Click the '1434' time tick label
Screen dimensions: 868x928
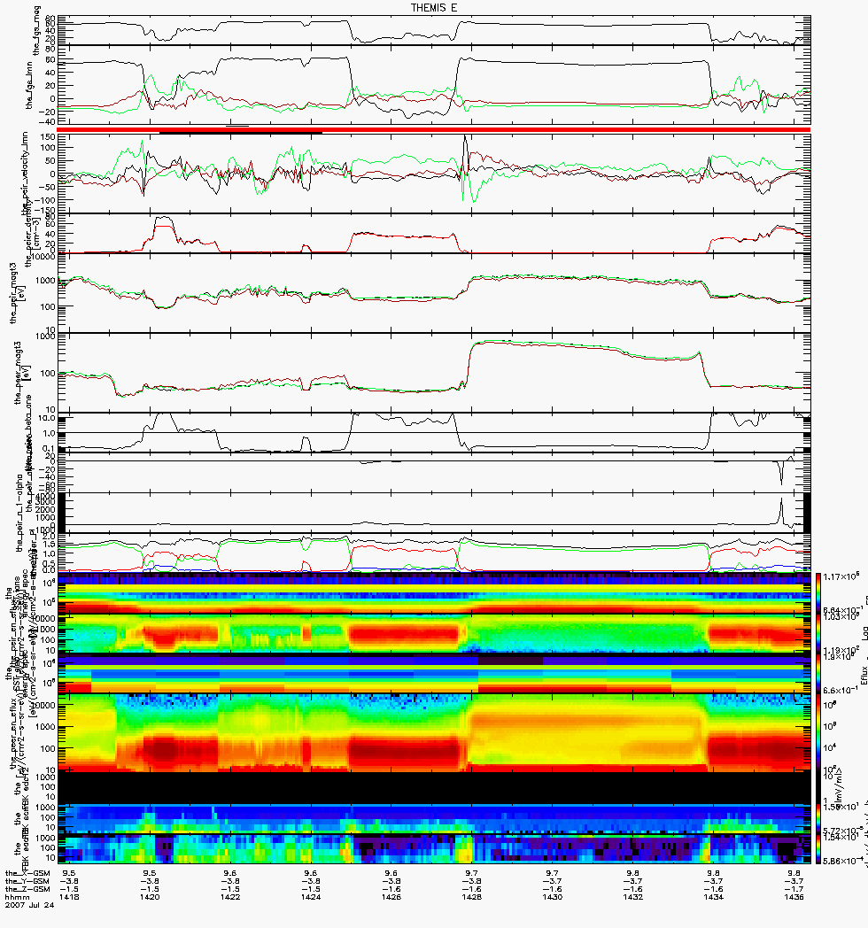tap(714, 897)
